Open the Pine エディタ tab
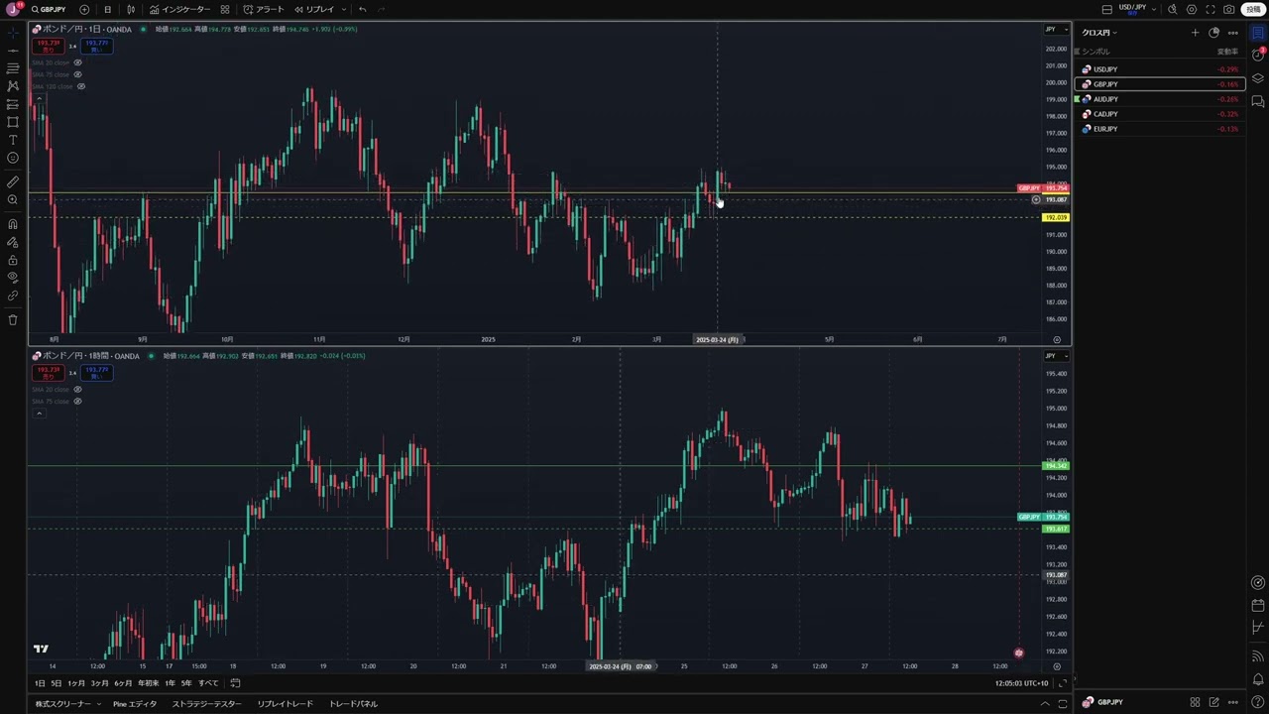1269x714 pixels. click(135, 704)
